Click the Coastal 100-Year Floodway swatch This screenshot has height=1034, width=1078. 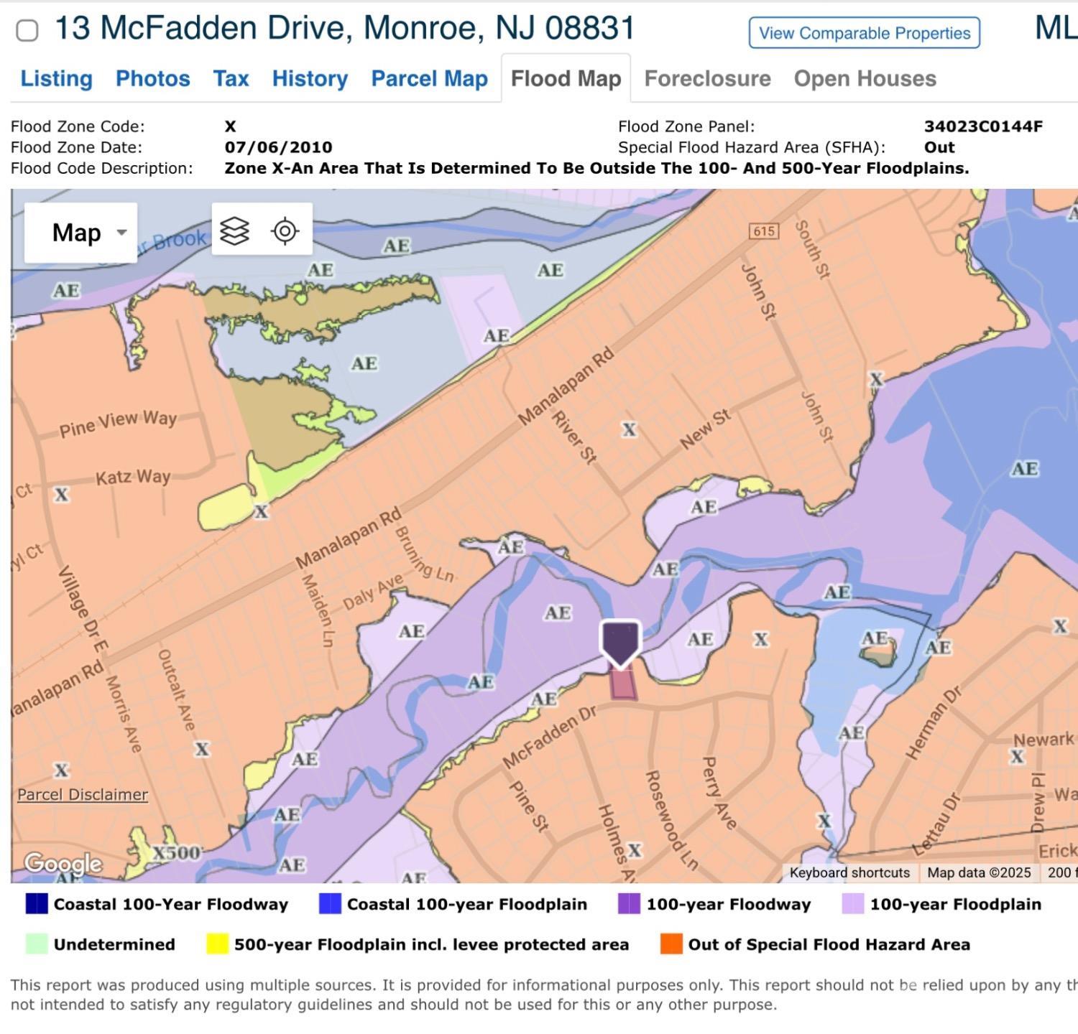pos(36,904)
